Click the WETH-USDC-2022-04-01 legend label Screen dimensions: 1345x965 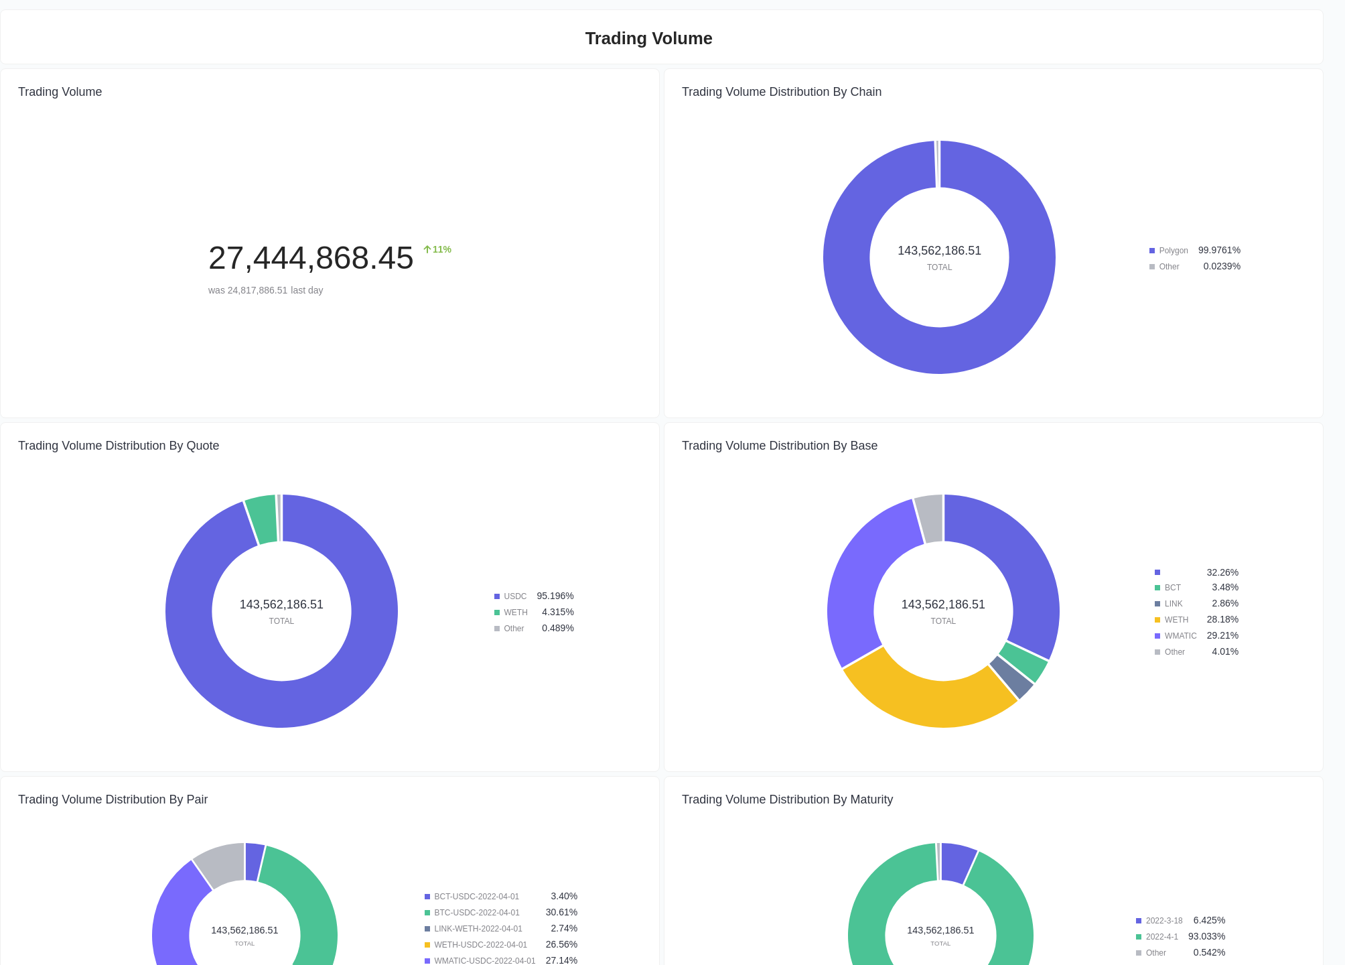point(480,944)
